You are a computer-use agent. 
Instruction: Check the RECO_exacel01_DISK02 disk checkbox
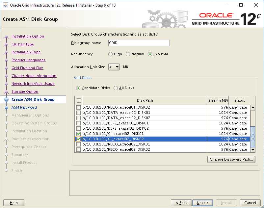point(78,107)
